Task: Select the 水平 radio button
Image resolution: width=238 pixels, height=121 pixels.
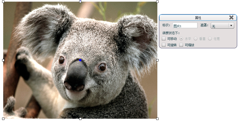Action: [181, 39]
